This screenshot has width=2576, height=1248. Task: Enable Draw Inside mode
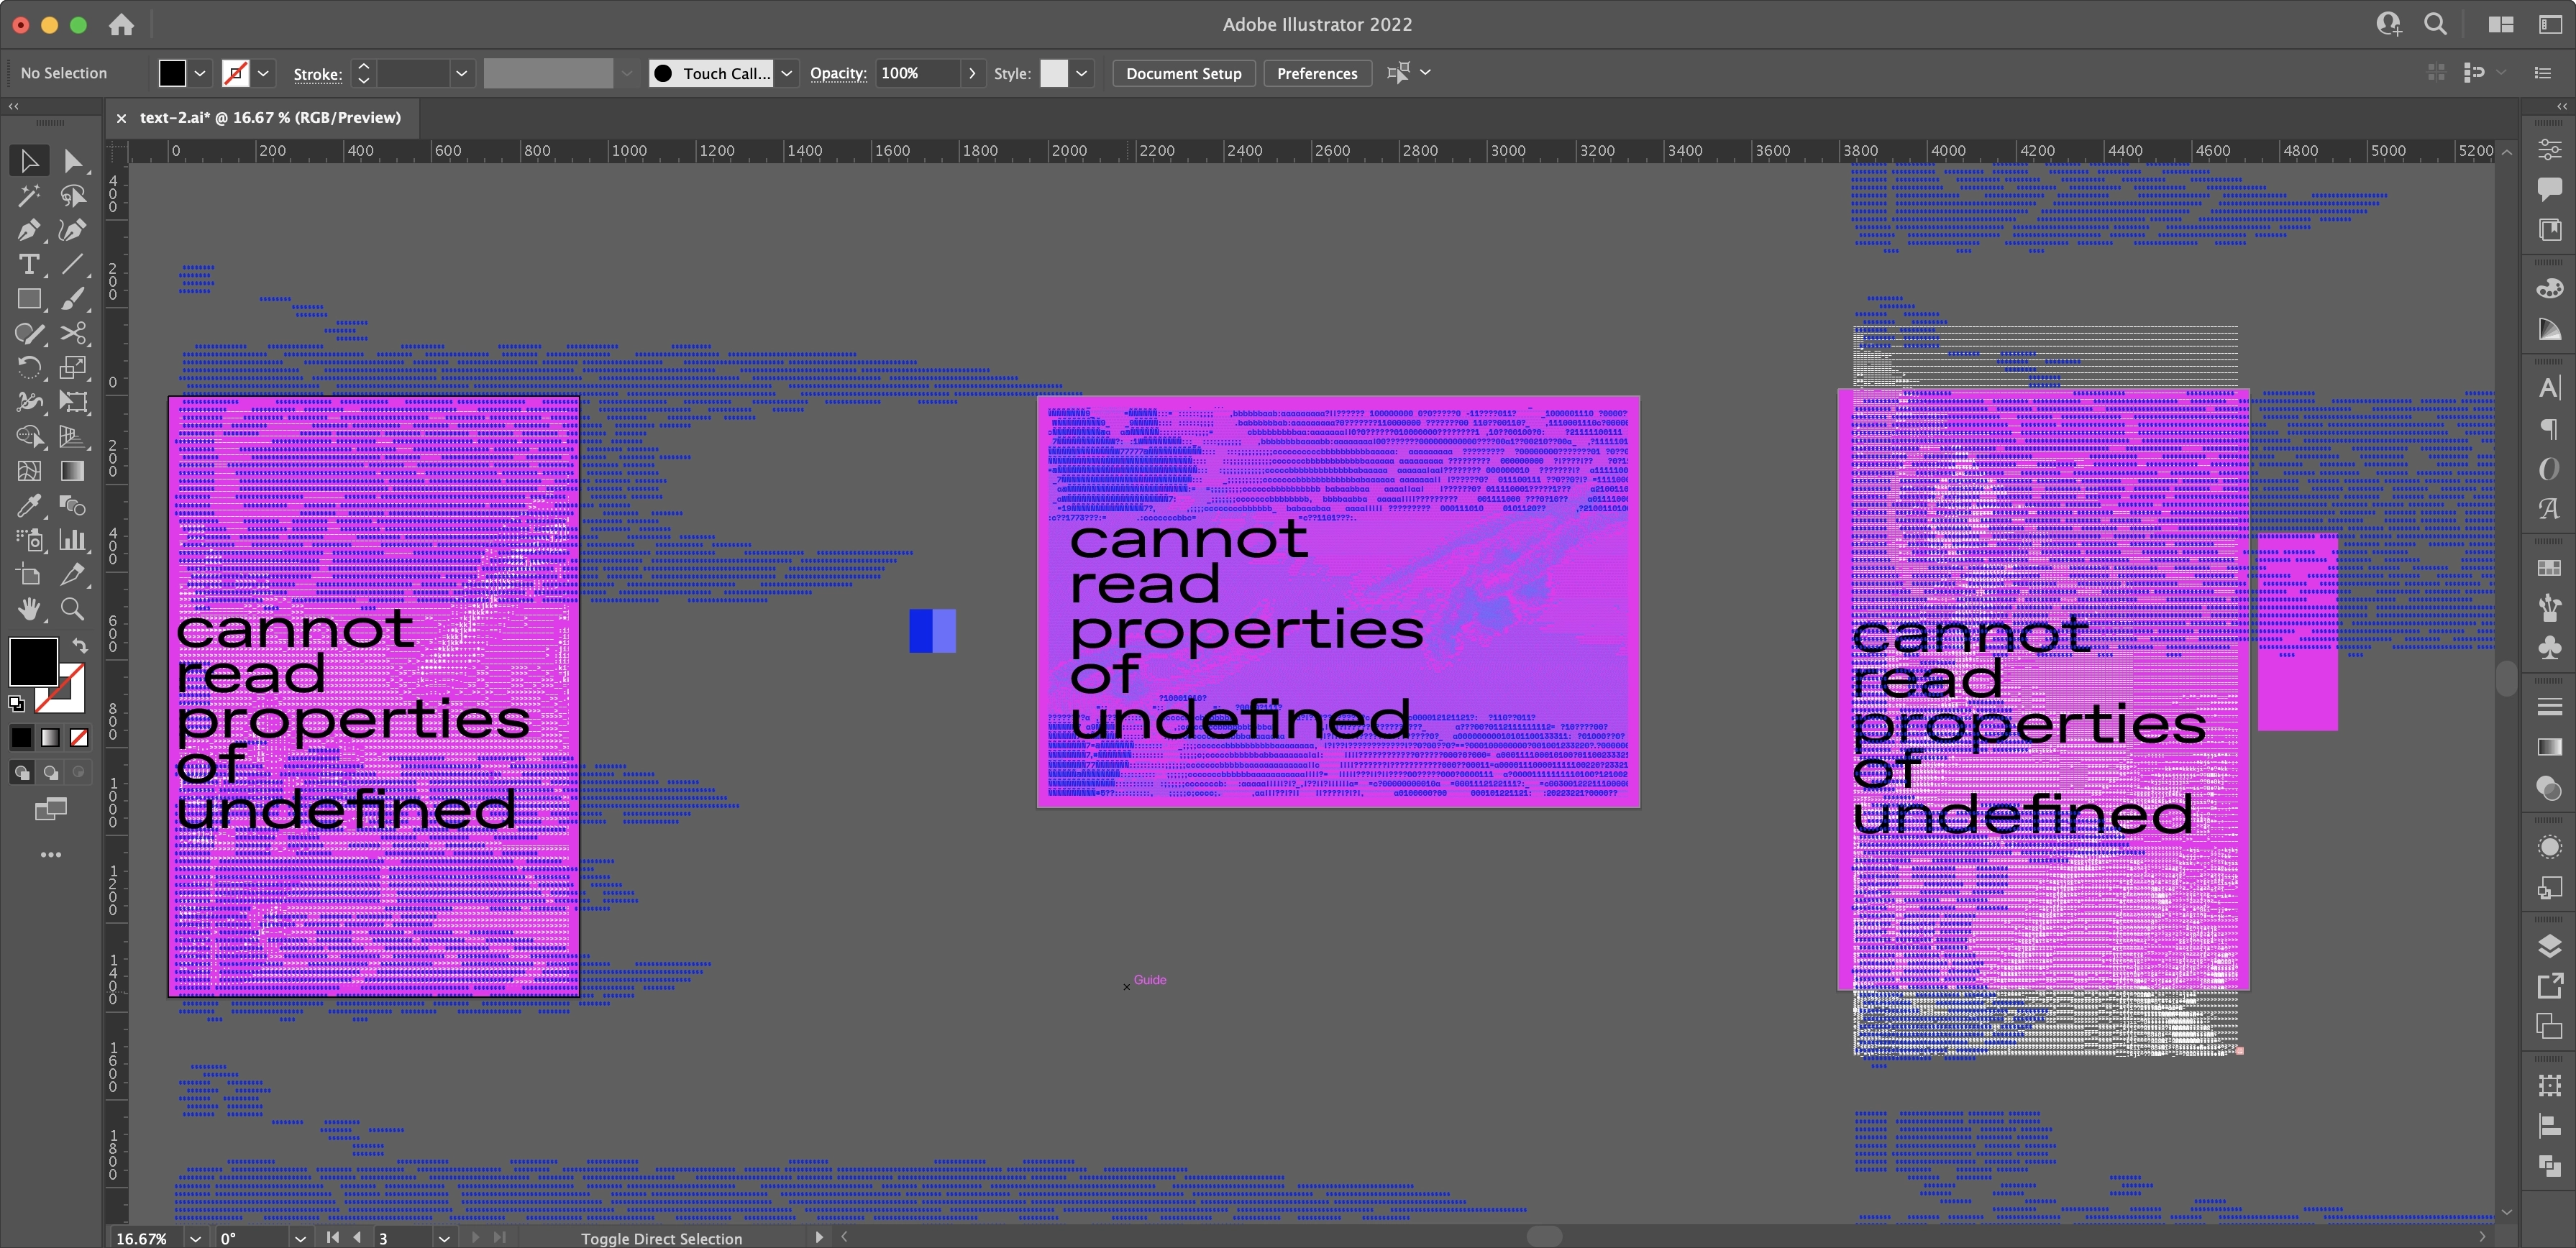[79, 772]
